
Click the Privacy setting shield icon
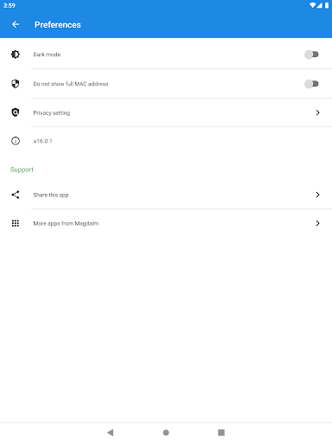pyautogui.click(x=16, y=112)
